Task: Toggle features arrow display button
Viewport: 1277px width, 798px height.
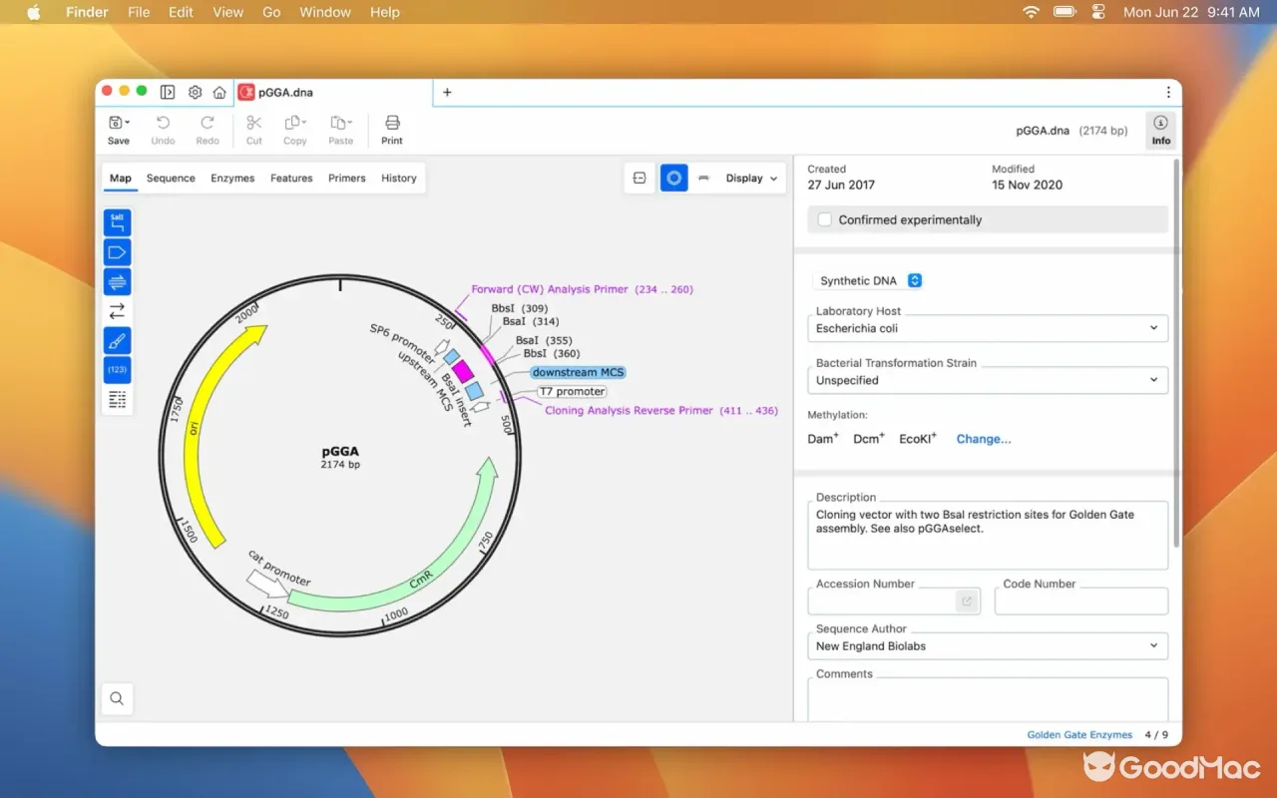Action: (117, 252)
